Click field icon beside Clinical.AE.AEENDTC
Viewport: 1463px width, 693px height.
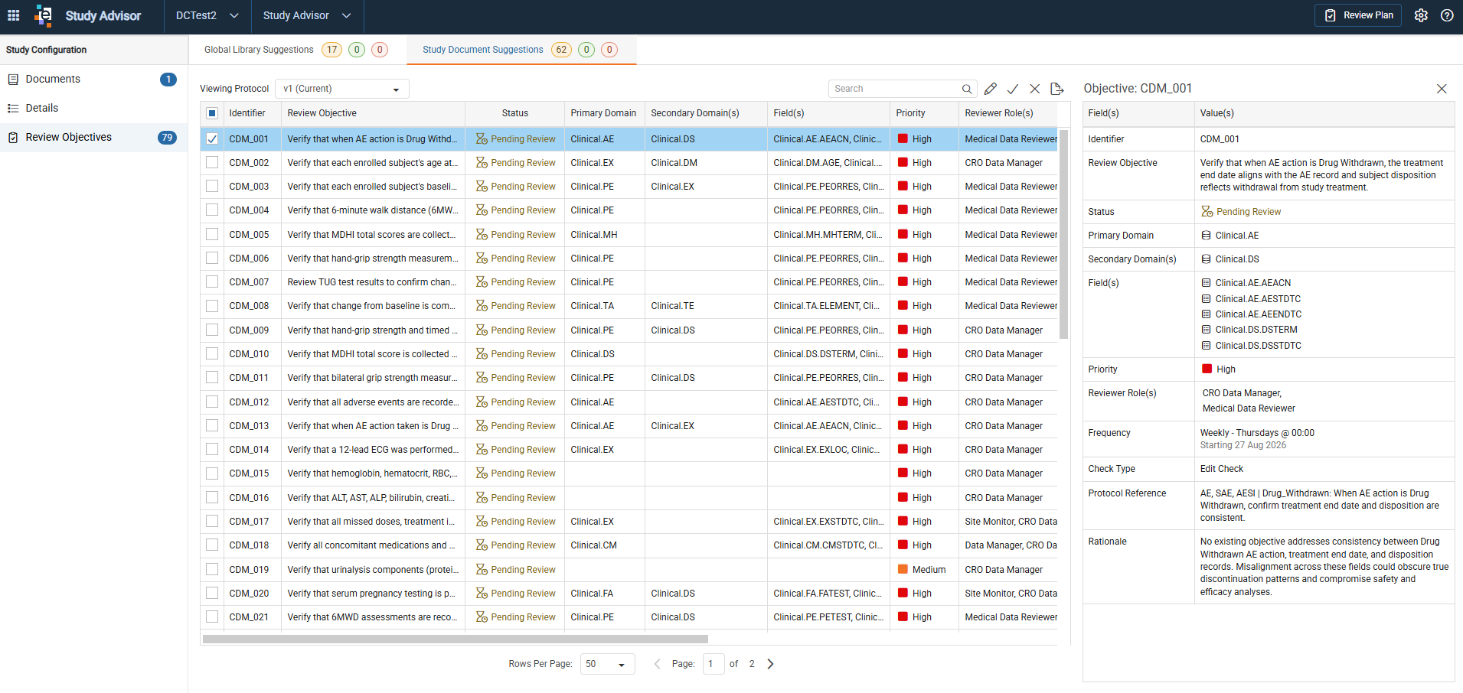click(1207, 314)
